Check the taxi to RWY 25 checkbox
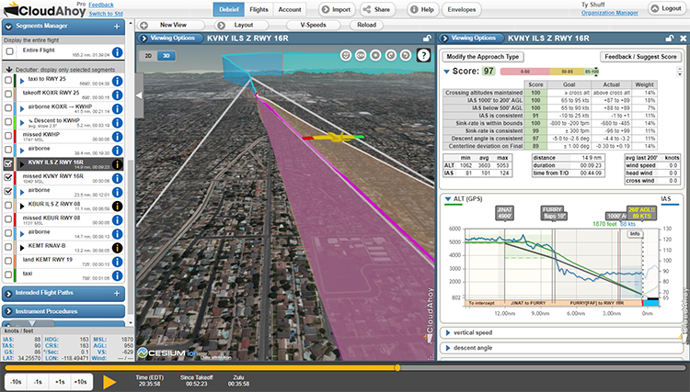690x392 pixels. [8, 81]
